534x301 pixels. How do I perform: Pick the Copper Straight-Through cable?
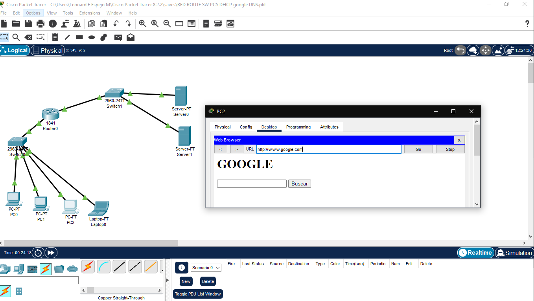coord(120,267)
